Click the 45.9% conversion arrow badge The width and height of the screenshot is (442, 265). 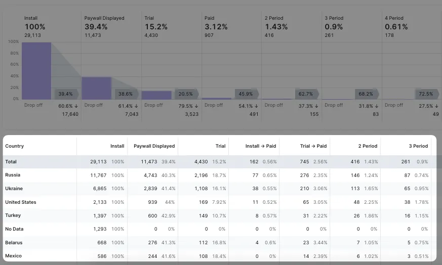(x=246, y=94)
